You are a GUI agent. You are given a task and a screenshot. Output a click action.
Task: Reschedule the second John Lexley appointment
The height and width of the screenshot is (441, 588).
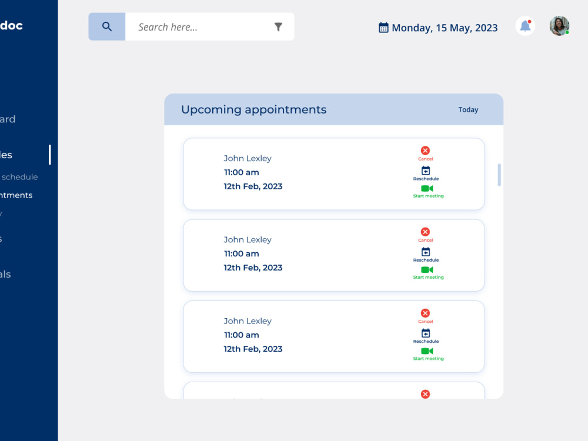pos(426,255)
